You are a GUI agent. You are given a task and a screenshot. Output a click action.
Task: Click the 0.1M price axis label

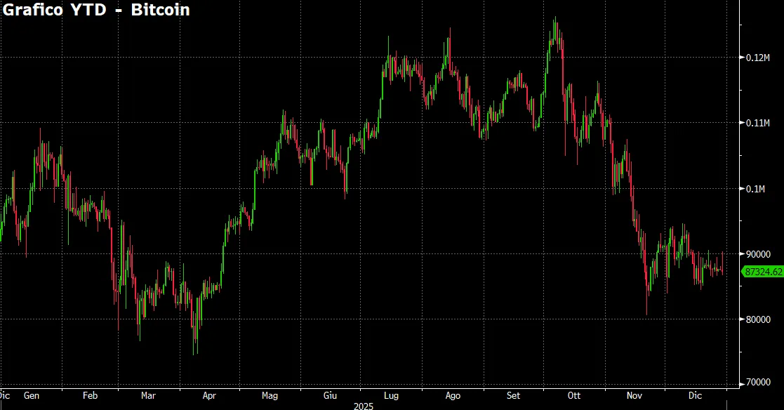(x=755, y=189)
